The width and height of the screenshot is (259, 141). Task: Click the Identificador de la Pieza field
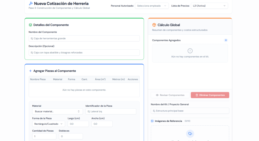111,111
